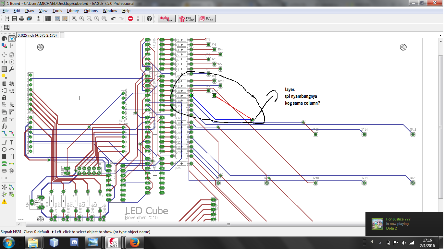The width and height of the screenshot is (444, 249).
Task: Open the Tools menu
Action: coord(57,11)
